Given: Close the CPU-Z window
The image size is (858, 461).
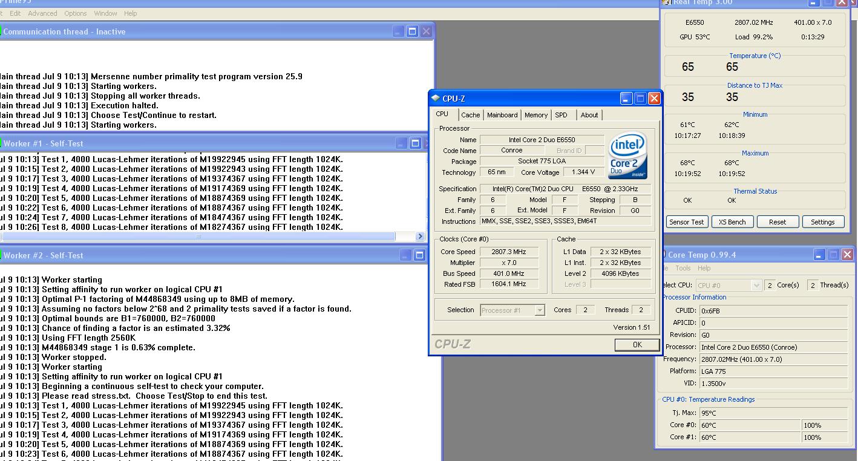Looking at the screenshot, I should 654,98.
